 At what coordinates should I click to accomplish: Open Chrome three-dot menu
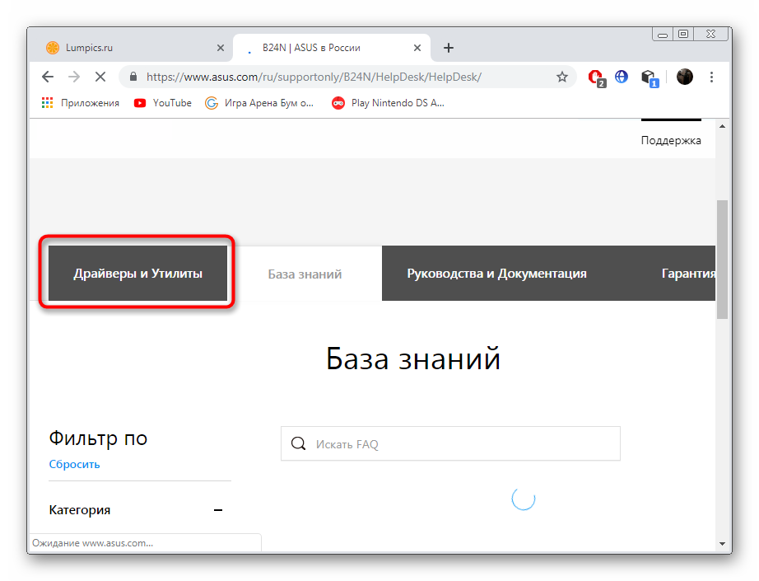click(711, 77)
